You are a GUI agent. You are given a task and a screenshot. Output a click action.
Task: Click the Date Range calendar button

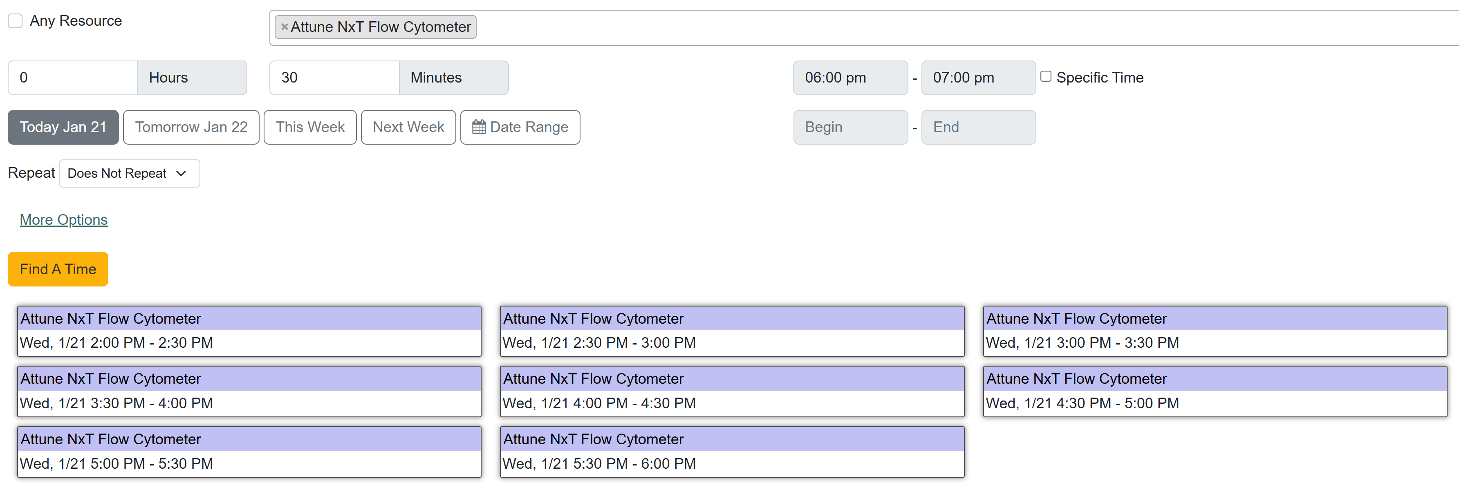point(519,127)
